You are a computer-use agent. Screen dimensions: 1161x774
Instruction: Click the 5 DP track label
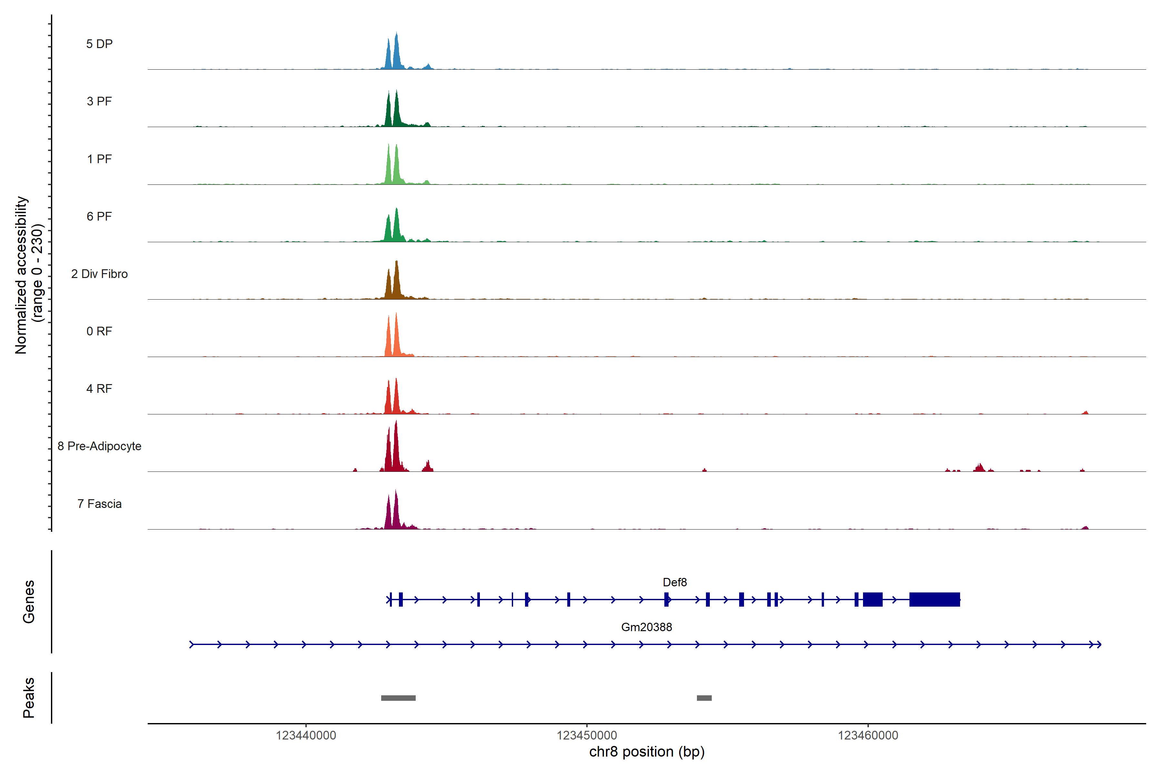(x=99, y=44)
